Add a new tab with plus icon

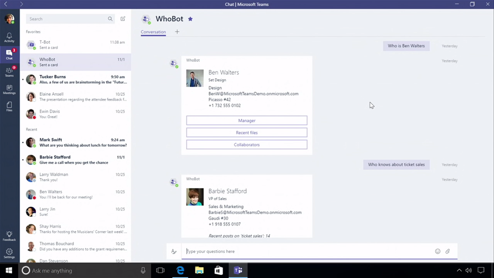177,32
